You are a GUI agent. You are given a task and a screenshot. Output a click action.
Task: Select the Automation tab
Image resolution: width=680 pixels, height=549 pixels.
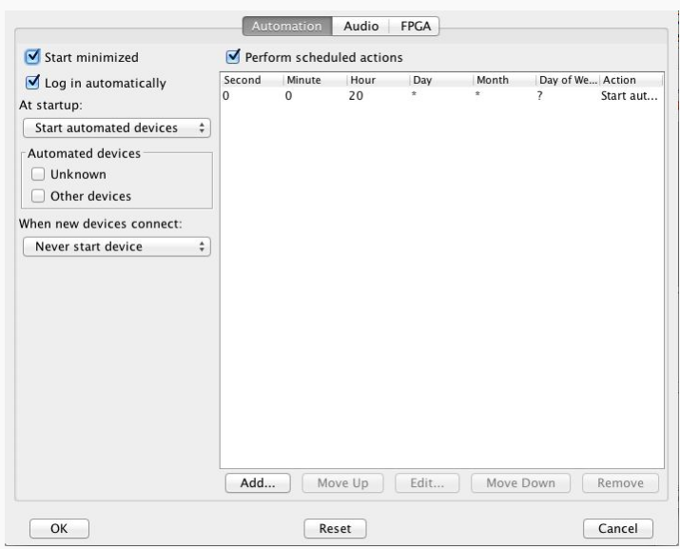[x=285, y=28]
